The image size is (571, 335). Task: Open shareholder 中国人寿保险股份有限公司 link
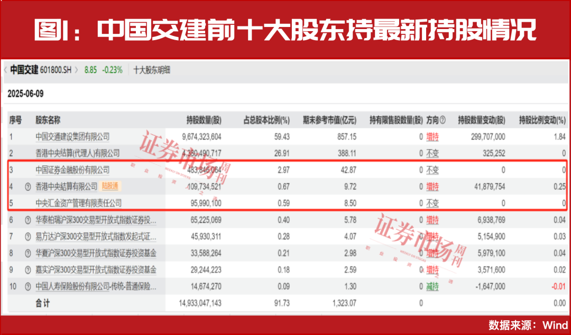(x=96, y=287)
